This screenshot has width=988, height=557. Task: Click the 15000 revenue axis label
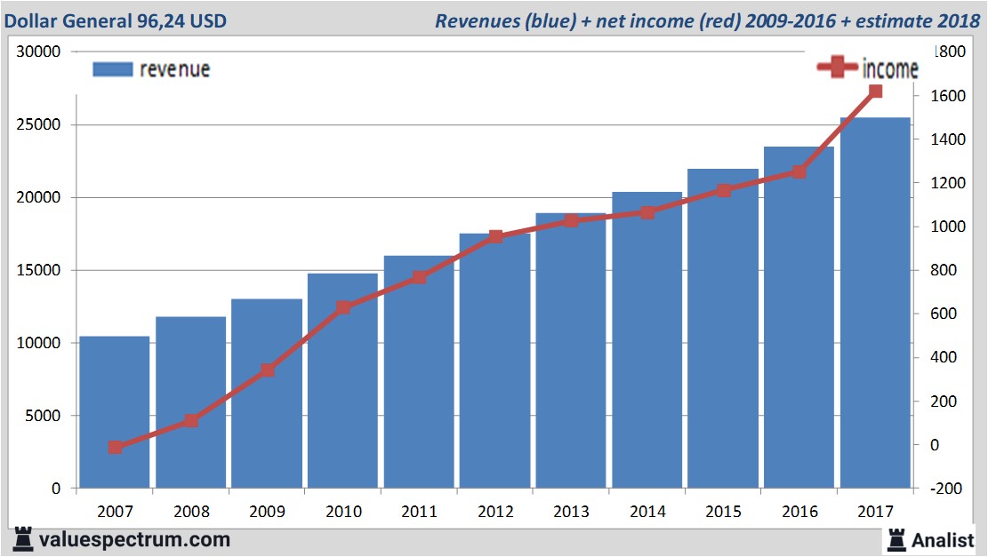(x=38, y=270)
